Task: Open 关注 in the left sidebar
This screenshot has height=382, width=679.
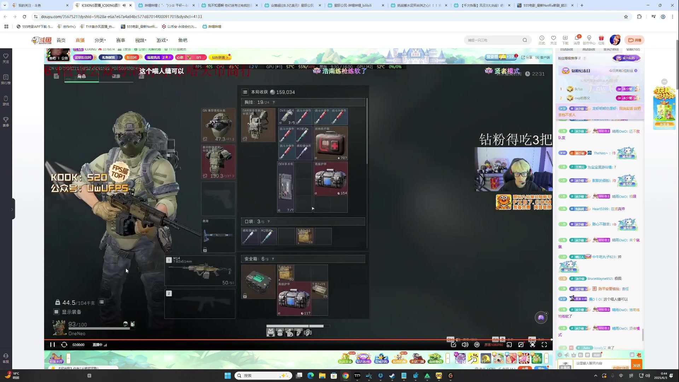Action: [x=6, y=58]
